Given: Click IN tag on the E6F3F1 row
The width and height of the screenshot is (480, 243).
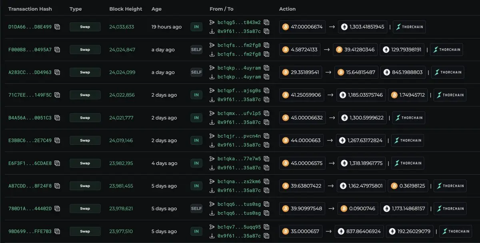Looking at the screenshot, I should [x=196, y=163].
